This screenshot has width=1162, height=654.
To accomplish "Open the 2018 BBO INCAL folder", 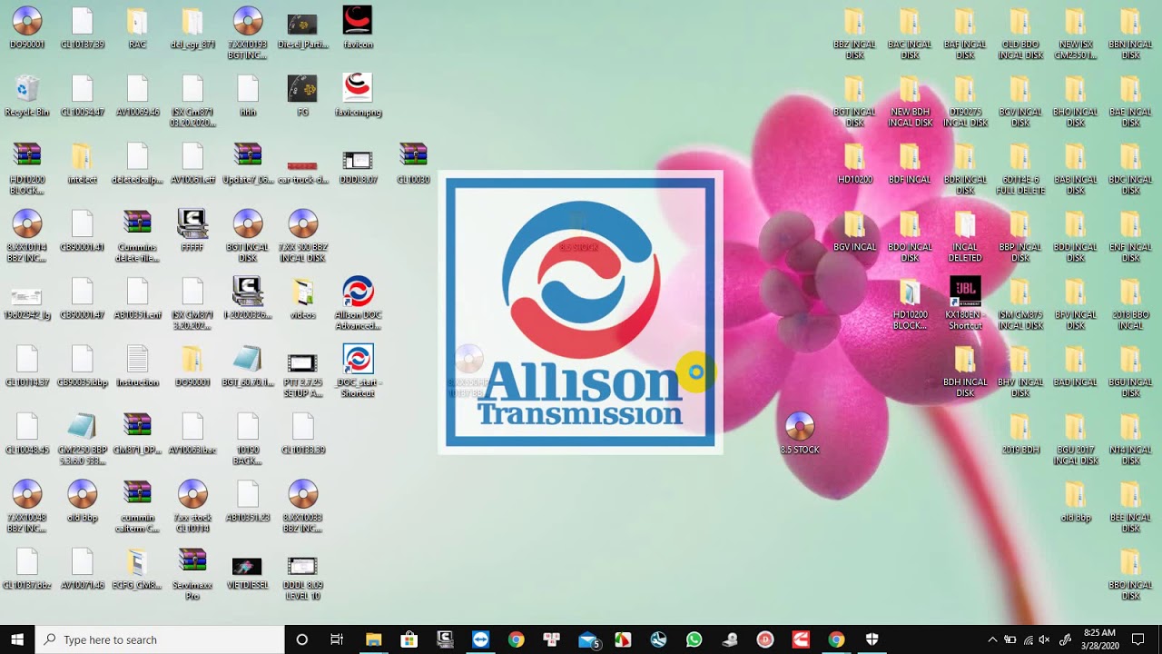I will [x=1130, y=303].
